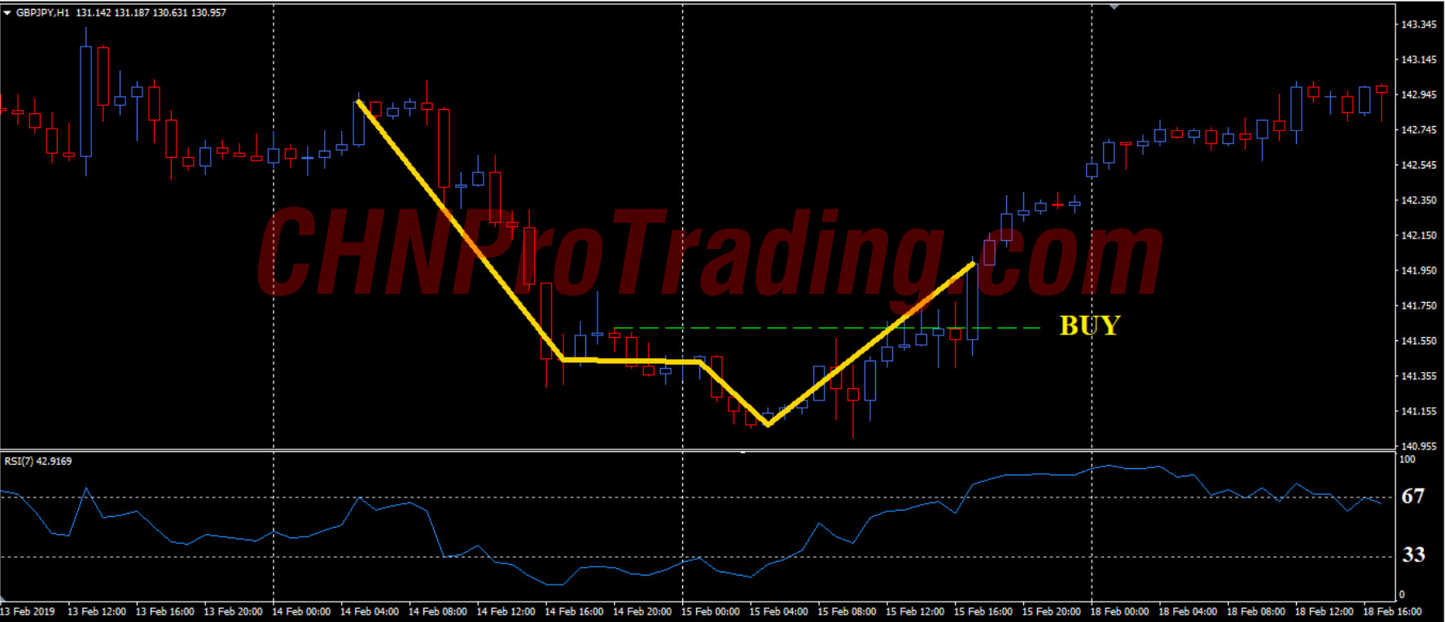The width and height of the screenshot is (1445, 622).
Task: Select the yellow BUY text label
Action: point(1090,326)
